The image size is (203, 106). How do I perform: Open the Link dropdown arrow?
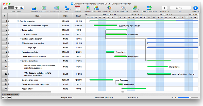tap(70, 10)
